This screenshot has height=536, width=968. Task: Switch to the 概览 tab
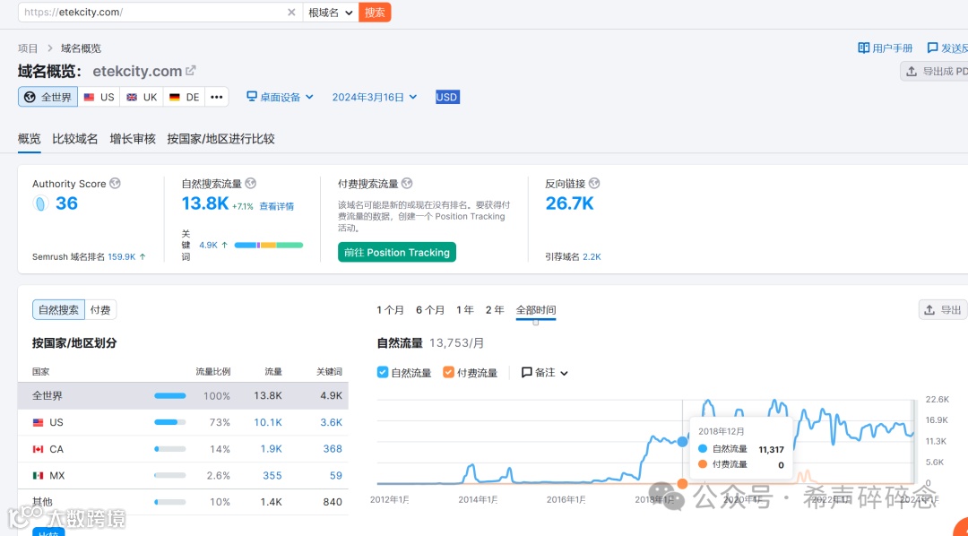pyautogui.click(x=29, y=139)
